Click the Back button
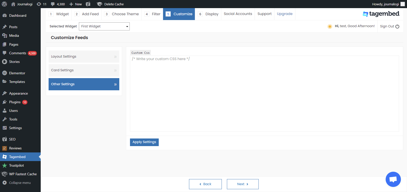 coord(205,184)
